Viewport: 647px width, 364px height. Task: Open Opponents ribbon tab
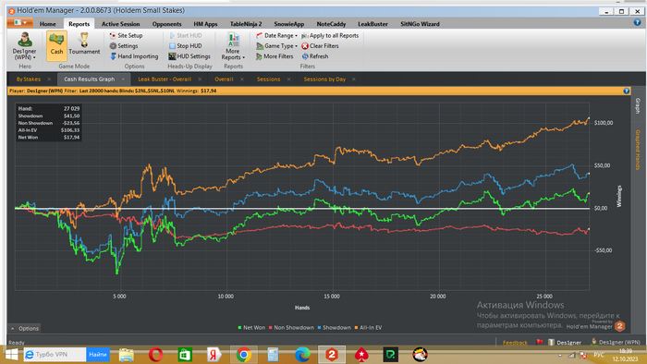click(x=166, y=24)
